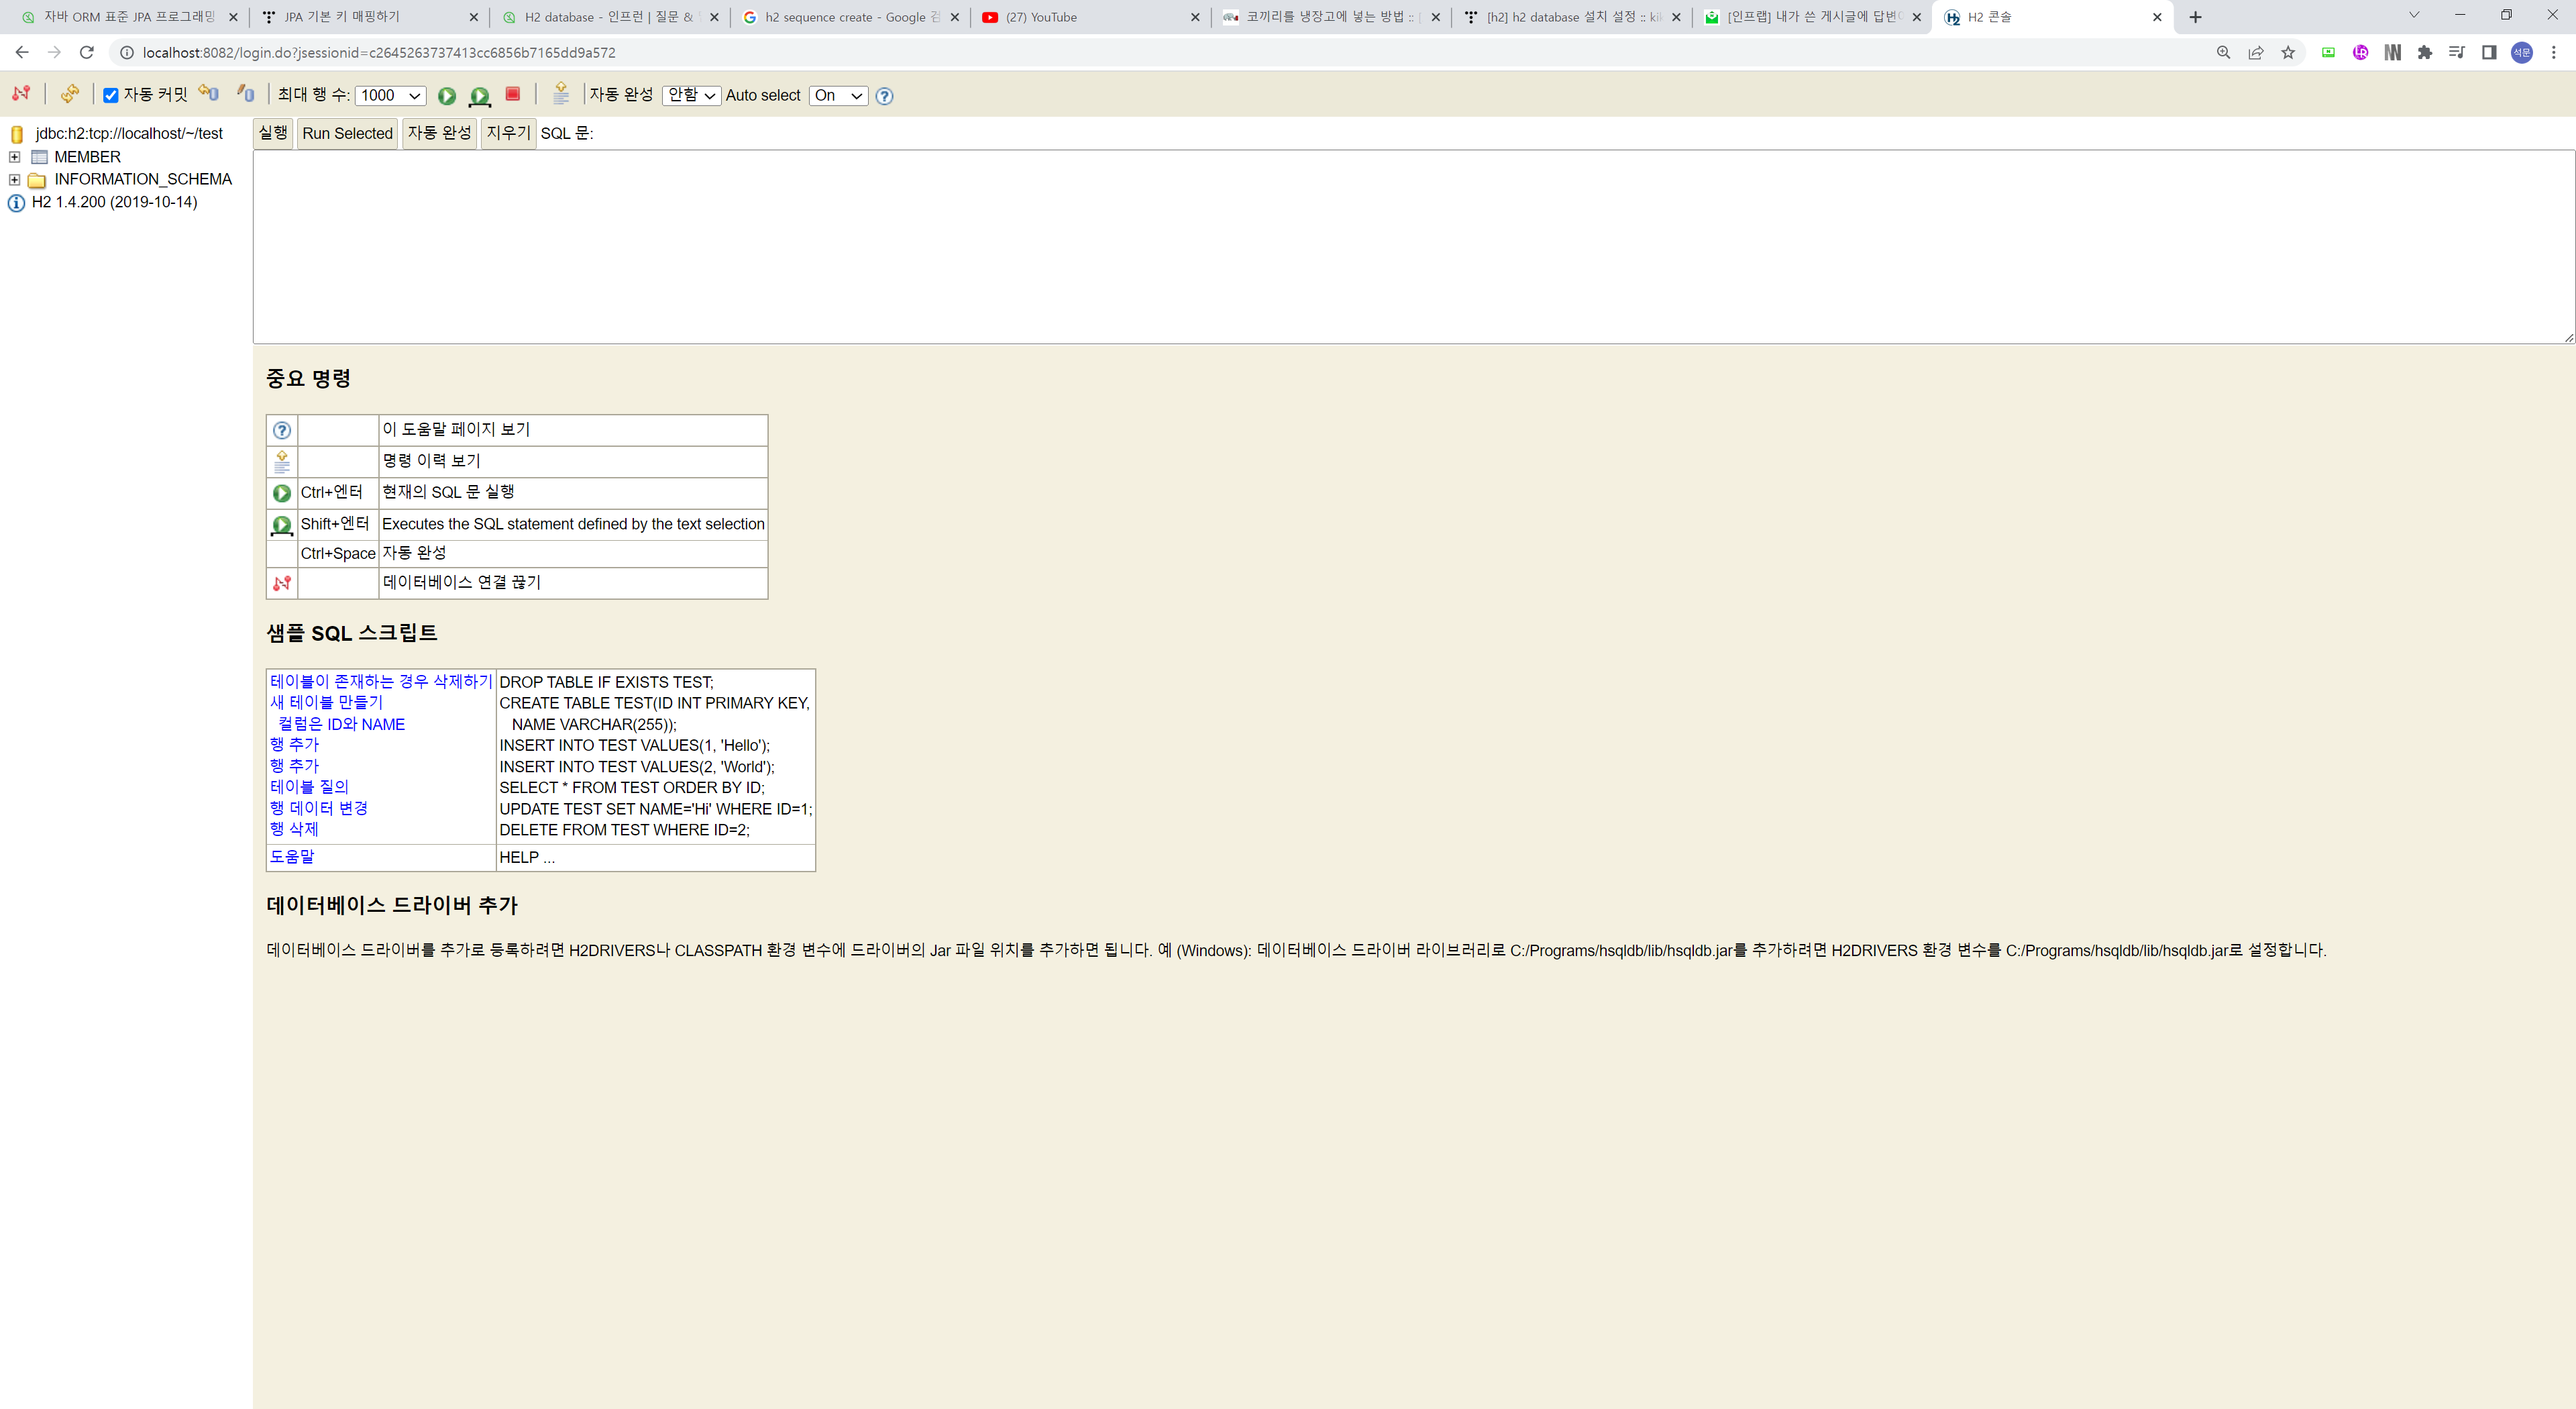
Task: Click the disconnect database icon in toolbar
Action: pos(21,94)
